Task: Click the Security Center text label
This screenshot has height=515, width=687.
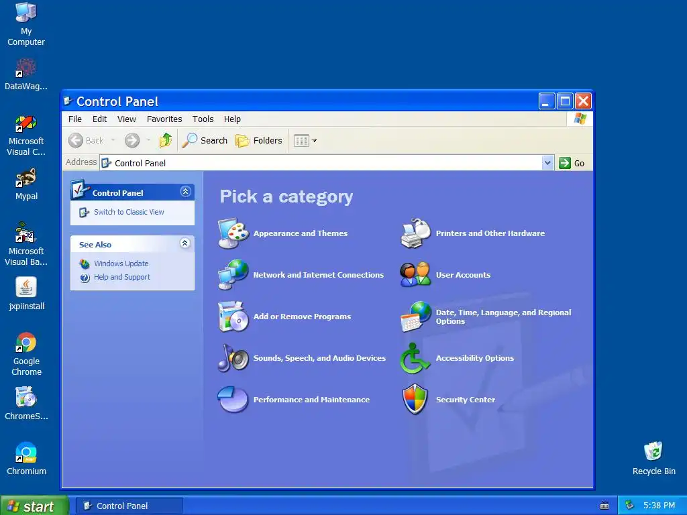Action: click(466, 400)
